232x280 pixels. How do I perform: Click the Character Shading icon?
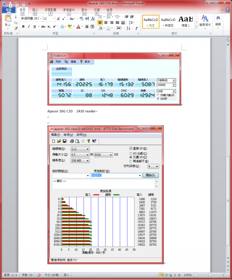coord(87,27)
